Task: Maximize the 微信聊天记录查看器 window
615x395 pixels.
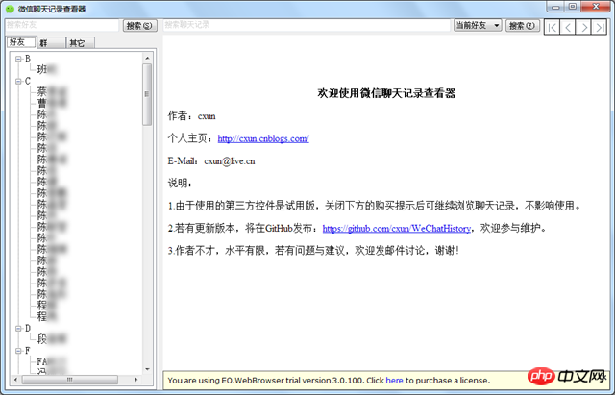Action: click(573, 7)
